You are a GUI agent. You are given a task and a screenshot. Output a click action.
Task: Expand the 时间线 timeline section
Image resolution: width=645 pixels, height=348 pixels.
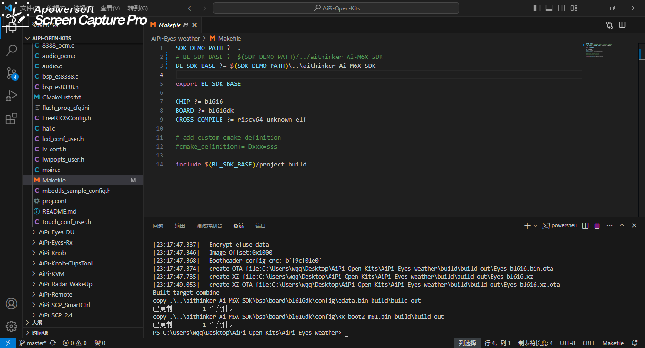pos(83,333)
